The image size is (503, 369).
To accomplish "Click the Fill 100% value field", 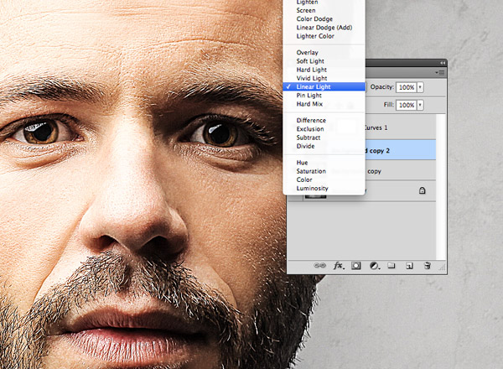I will click(x=407, y=105).
